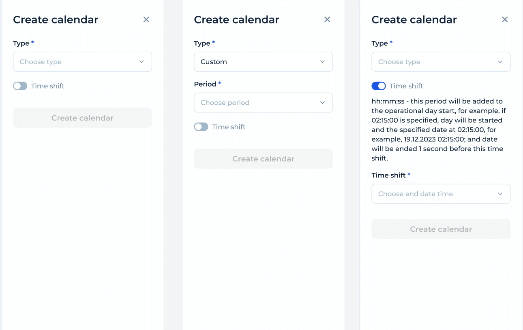Open the Choose end date time picker

pos(441,194)
